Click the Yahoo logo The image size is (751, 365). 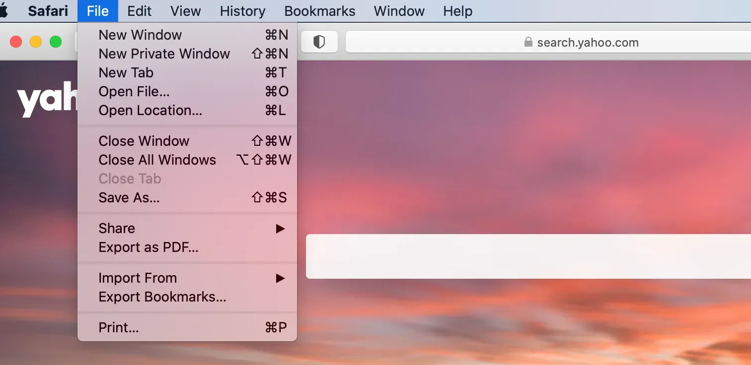(47, 101)
